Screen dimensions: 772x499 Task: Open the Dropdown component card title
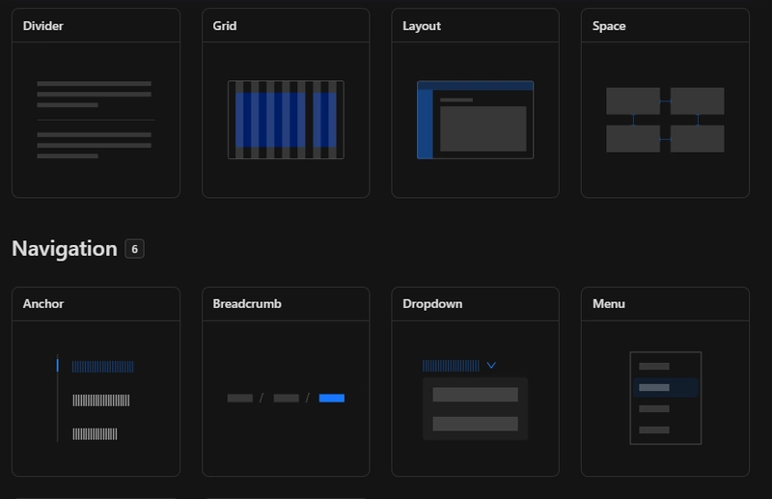[432, 304]
